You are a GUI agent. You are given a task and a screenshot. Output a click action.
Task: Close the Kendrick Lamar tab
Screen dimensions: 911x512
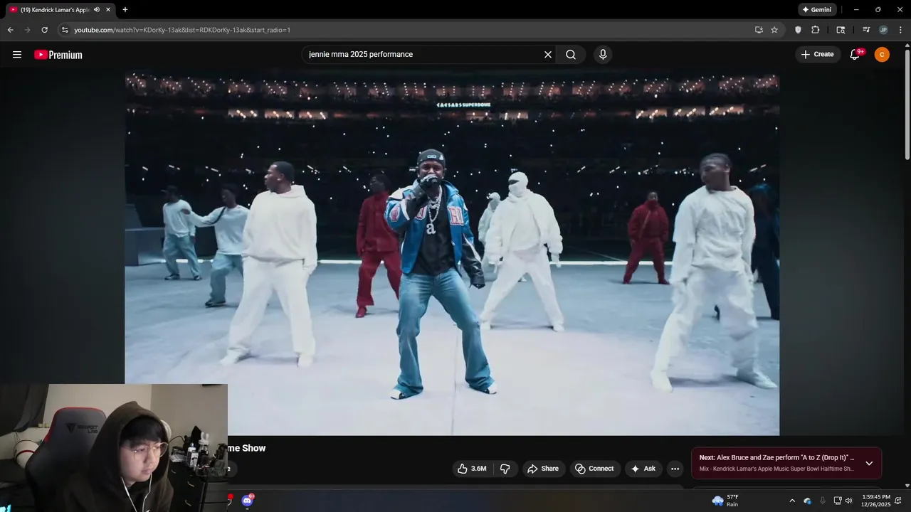point(108,10)
